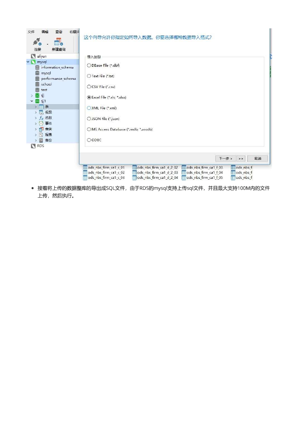Click the information_schema database icon
This screenshot has width=298, height=421.
pos(37,67)
